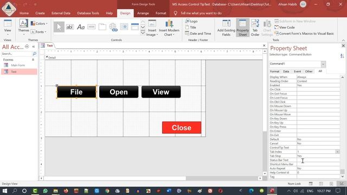Choose the Button control

[92, 27]
